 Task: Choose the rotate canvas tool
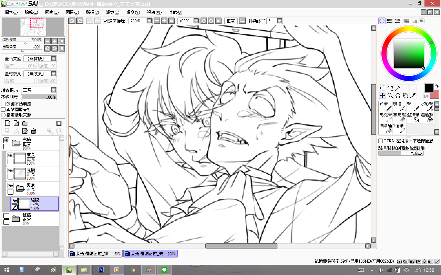[398, 95]
